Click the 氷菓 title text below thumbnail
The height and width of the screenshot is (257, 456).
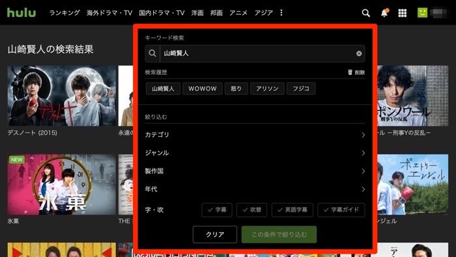point(13,221)
